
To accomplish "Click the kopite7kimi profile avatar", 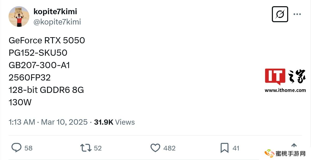I will click(19, 17).
